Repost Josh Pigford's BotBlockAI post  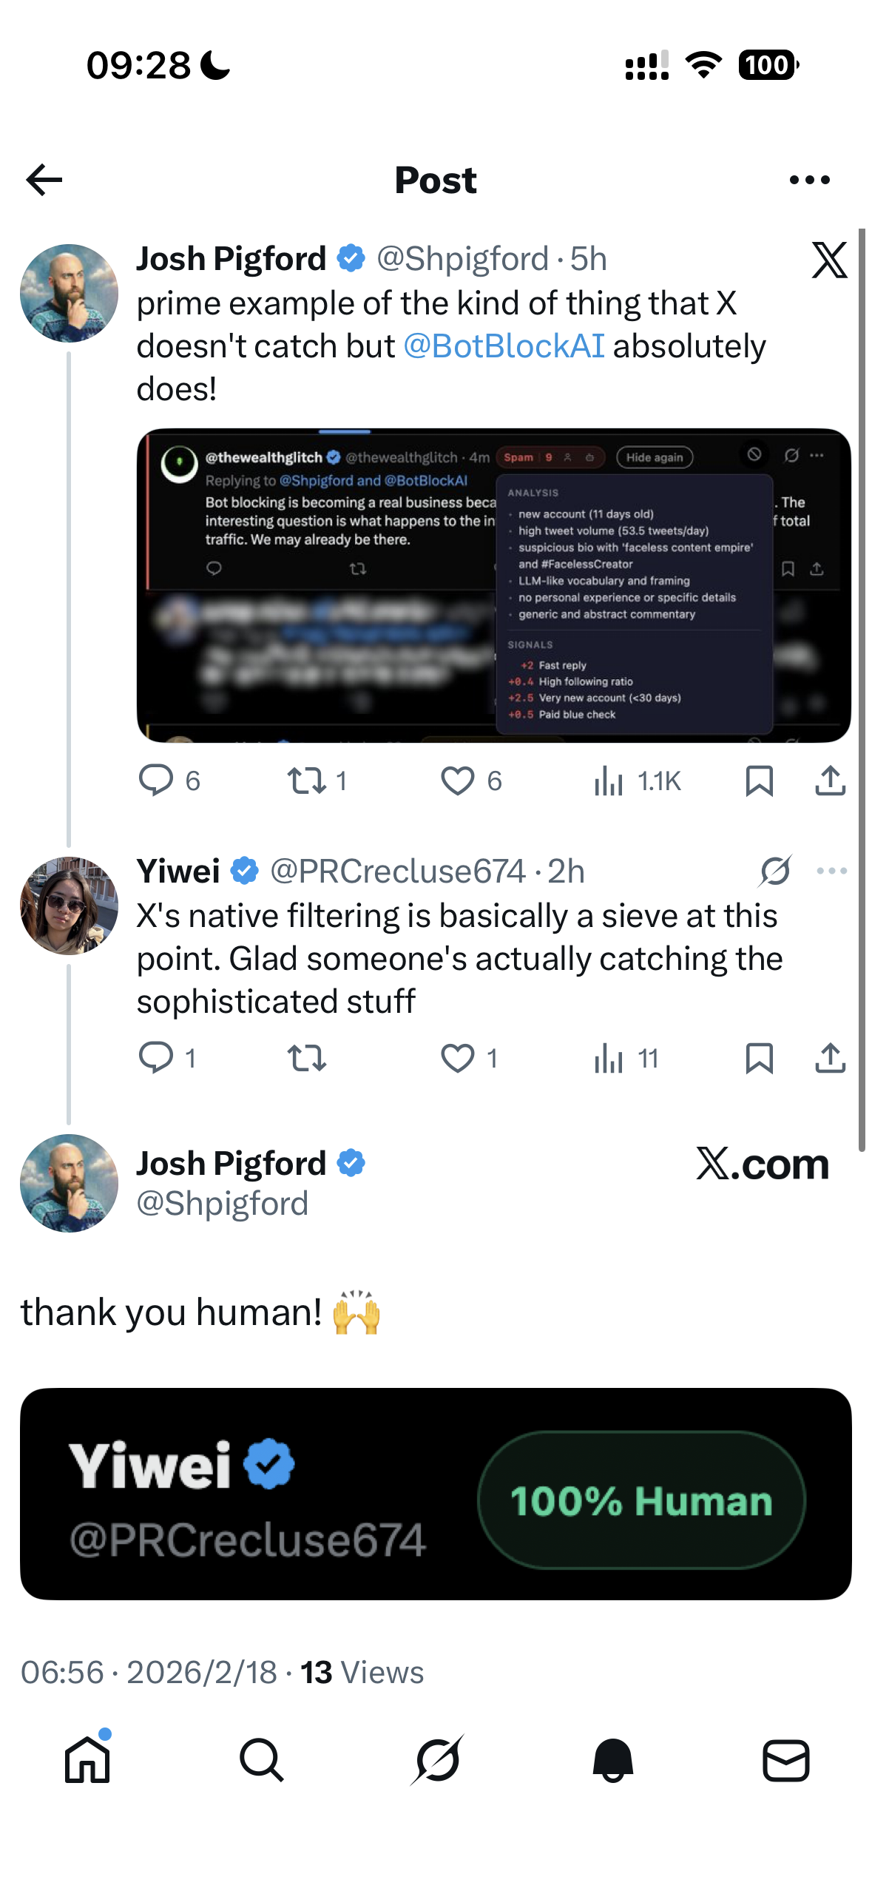[x=306, y=781]
